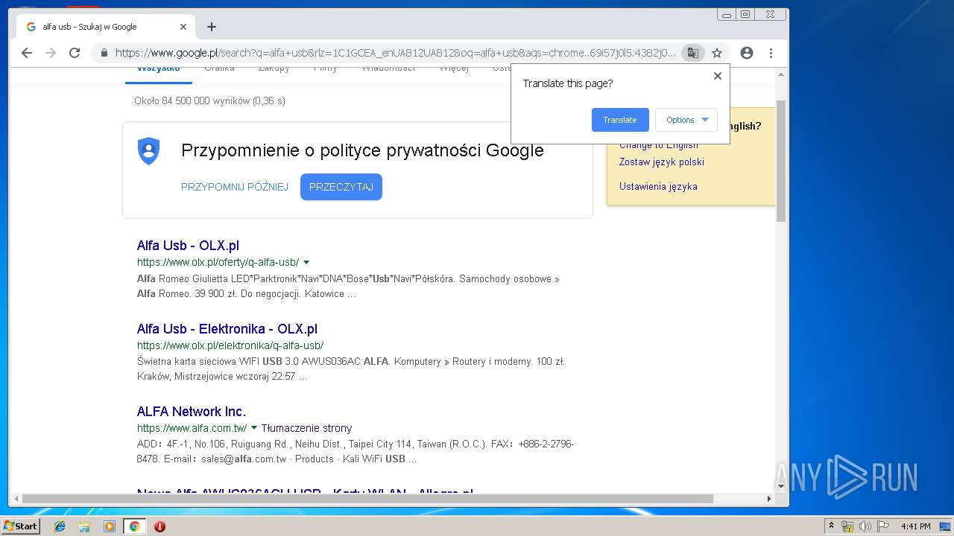The height and width of the screenshot is (536, 954).
Task: Launch Internet Explorer from taskbar
Action: (60, 526)
